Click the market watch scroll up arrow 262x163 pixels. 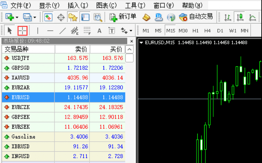(129, 49)
